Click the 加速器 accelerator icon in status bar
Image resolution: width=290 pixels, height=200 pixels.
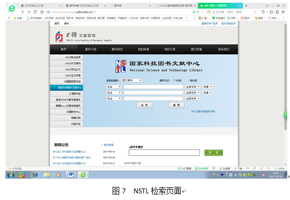(224, 168)
